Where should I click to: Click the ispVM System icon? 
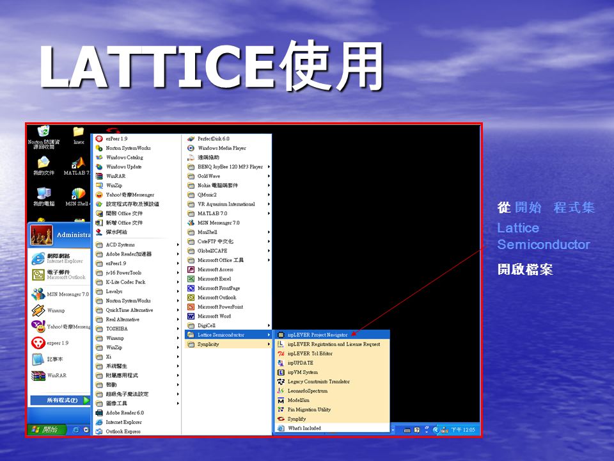tap(281, 373)
